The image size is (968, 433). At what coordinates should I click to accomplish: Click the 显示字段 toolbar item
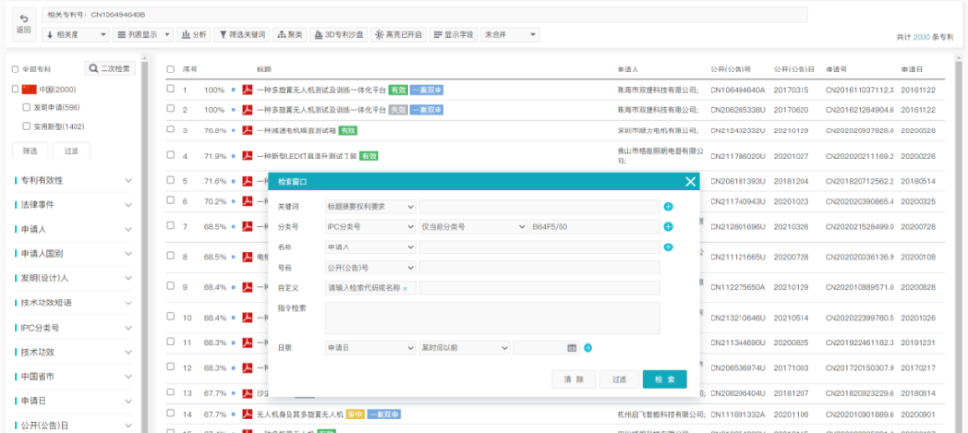[453, 34]
